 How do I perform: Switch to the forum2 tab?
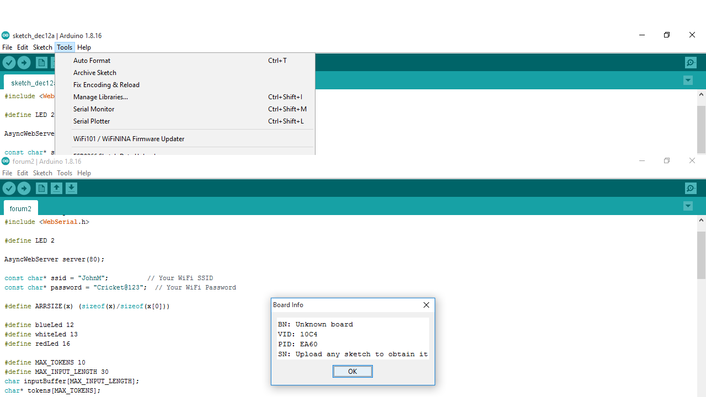point(20,208)
